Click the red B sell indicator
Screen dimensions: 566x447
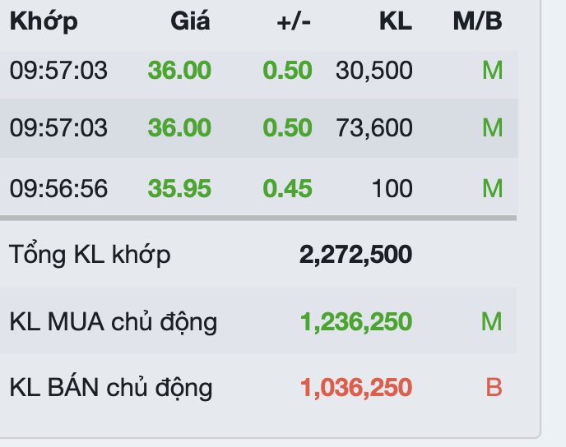point(494,387)
